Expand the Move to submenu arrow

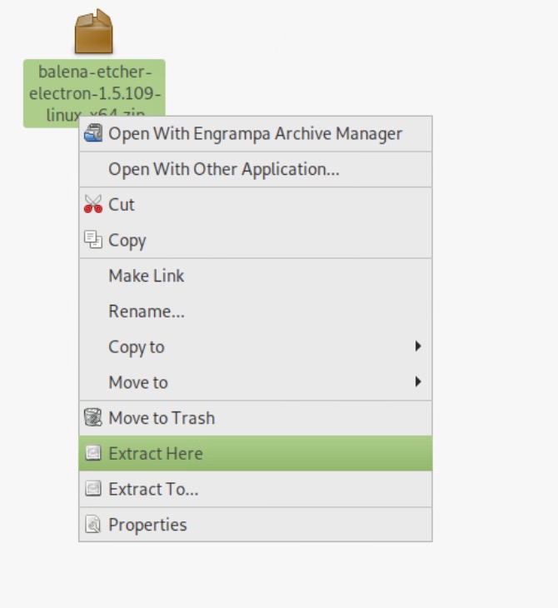pyautogui.click(x=418, y=383)
